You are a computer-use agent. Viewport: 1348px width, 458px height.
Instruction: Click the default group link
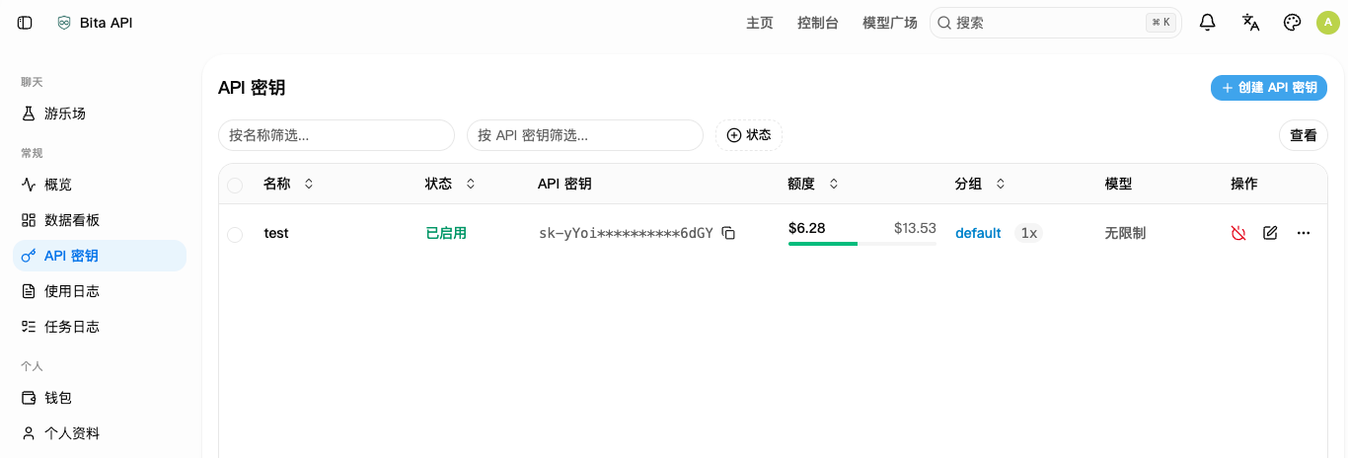(x=978, y=233)
